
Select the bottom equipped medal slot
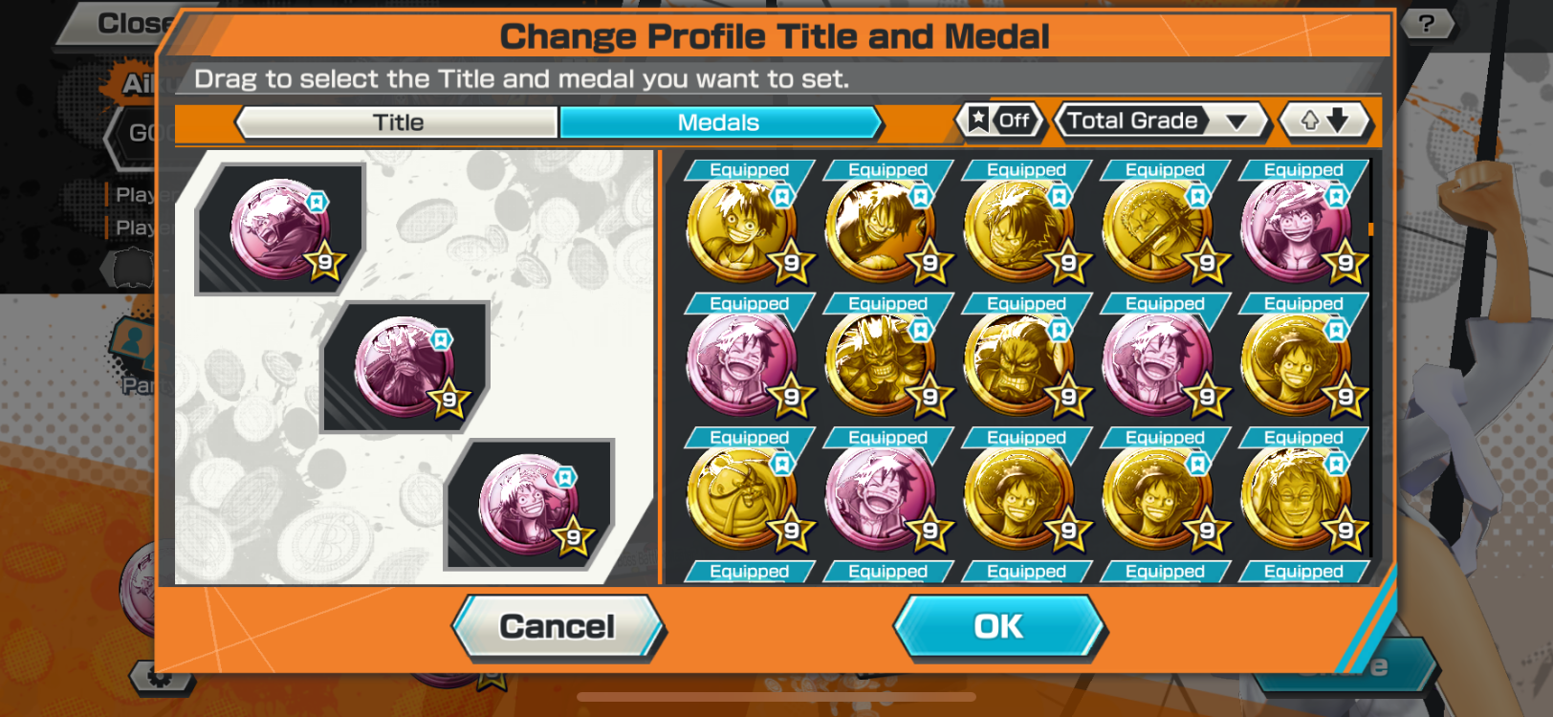pos(529,505)
